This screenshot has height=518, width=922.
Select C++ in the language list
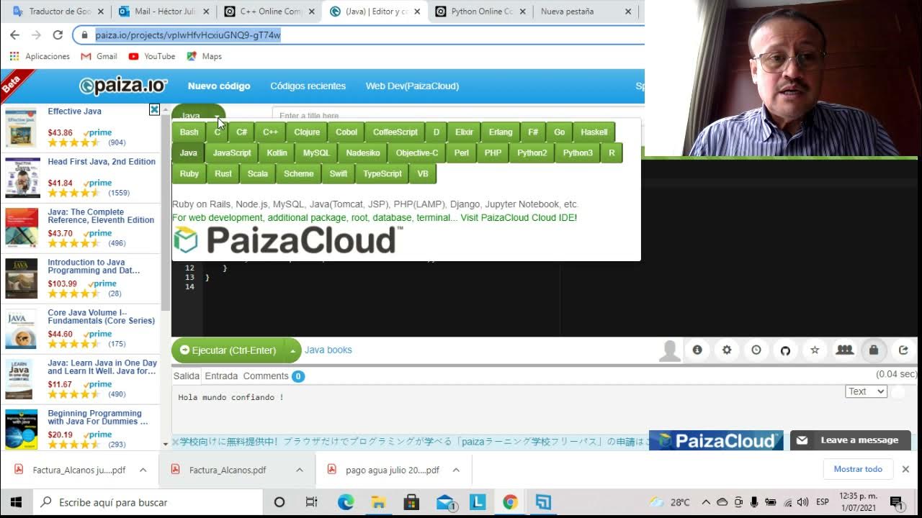pyautogui.click(x=270, y=132)
